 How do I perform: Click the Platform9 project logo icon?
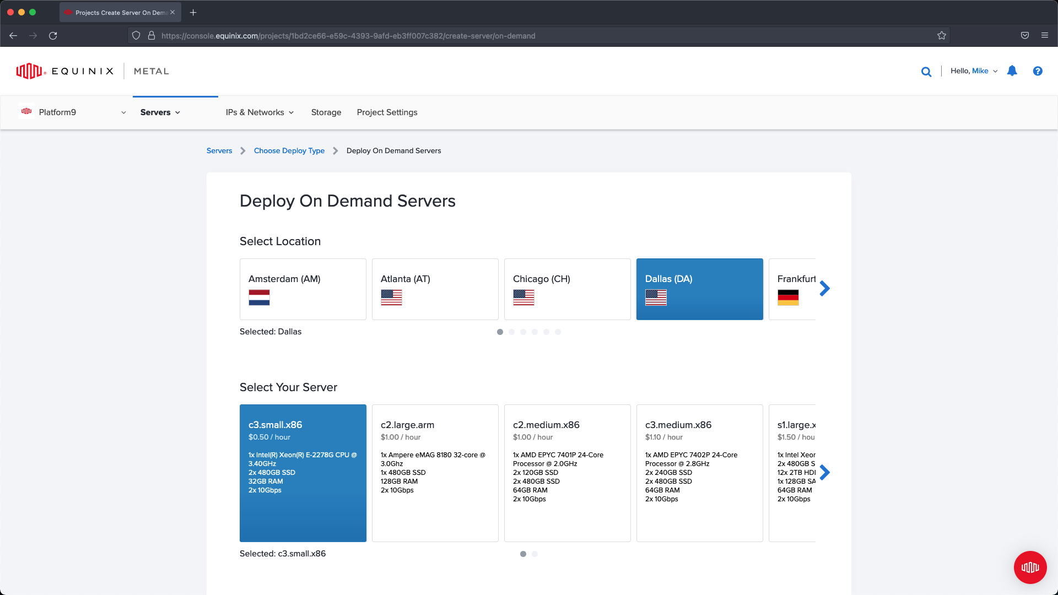pos(26,111)
